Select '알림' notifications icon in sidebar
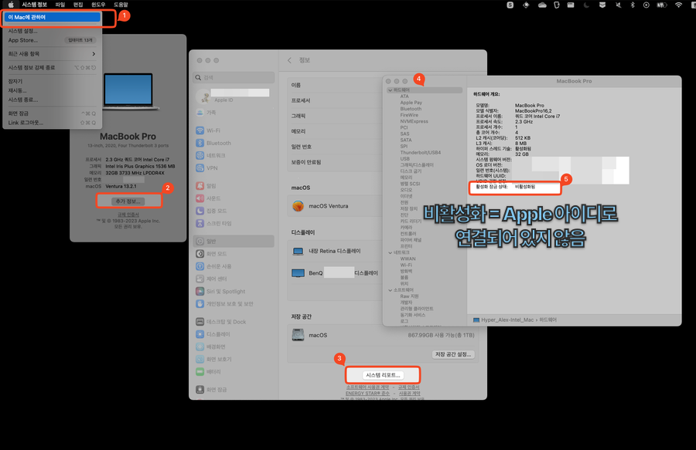 pyautogui.click(x=200, y=186)
